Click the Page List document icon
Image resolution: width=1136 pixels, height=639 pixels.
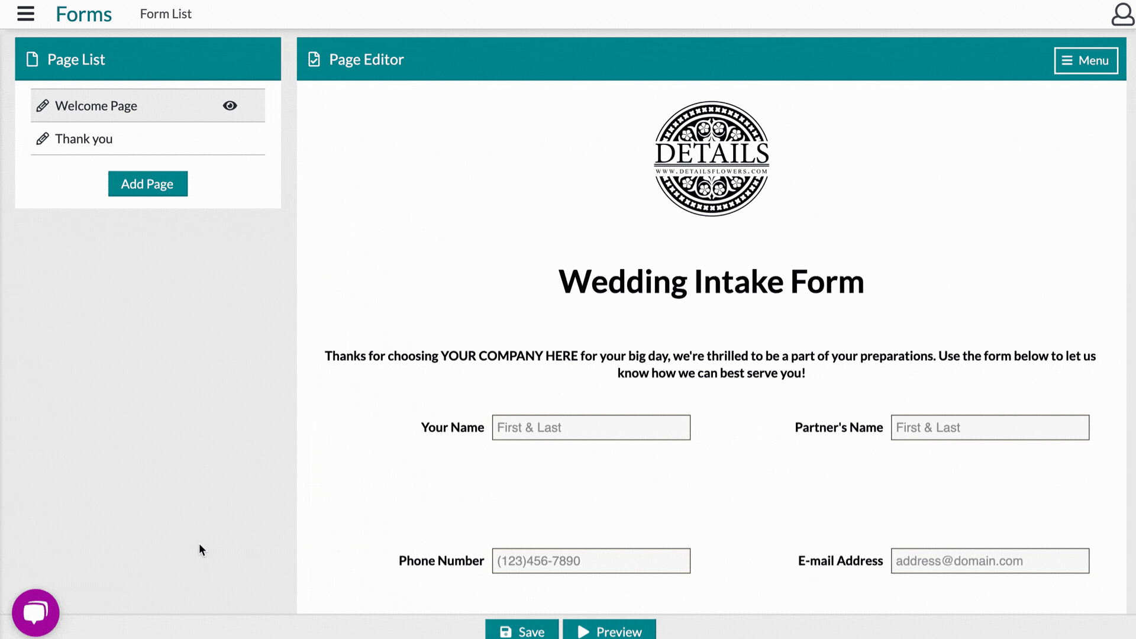tap(33, 59)
